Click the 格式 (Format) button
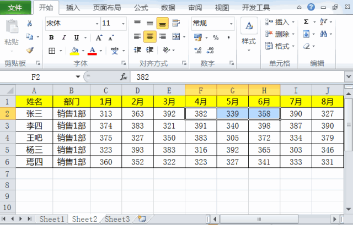 280,46
